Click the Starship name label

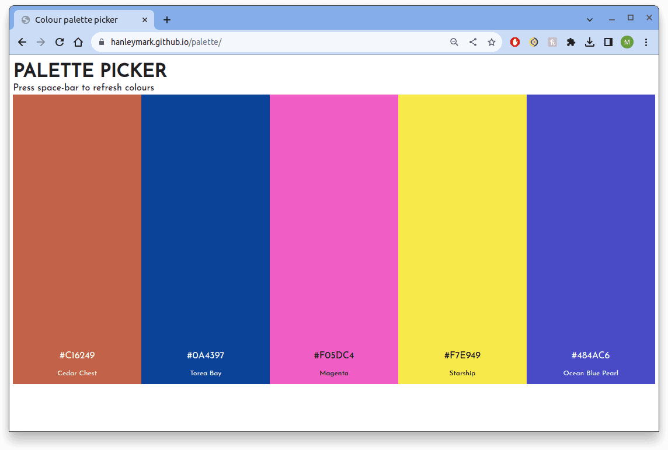click(462, 373)
